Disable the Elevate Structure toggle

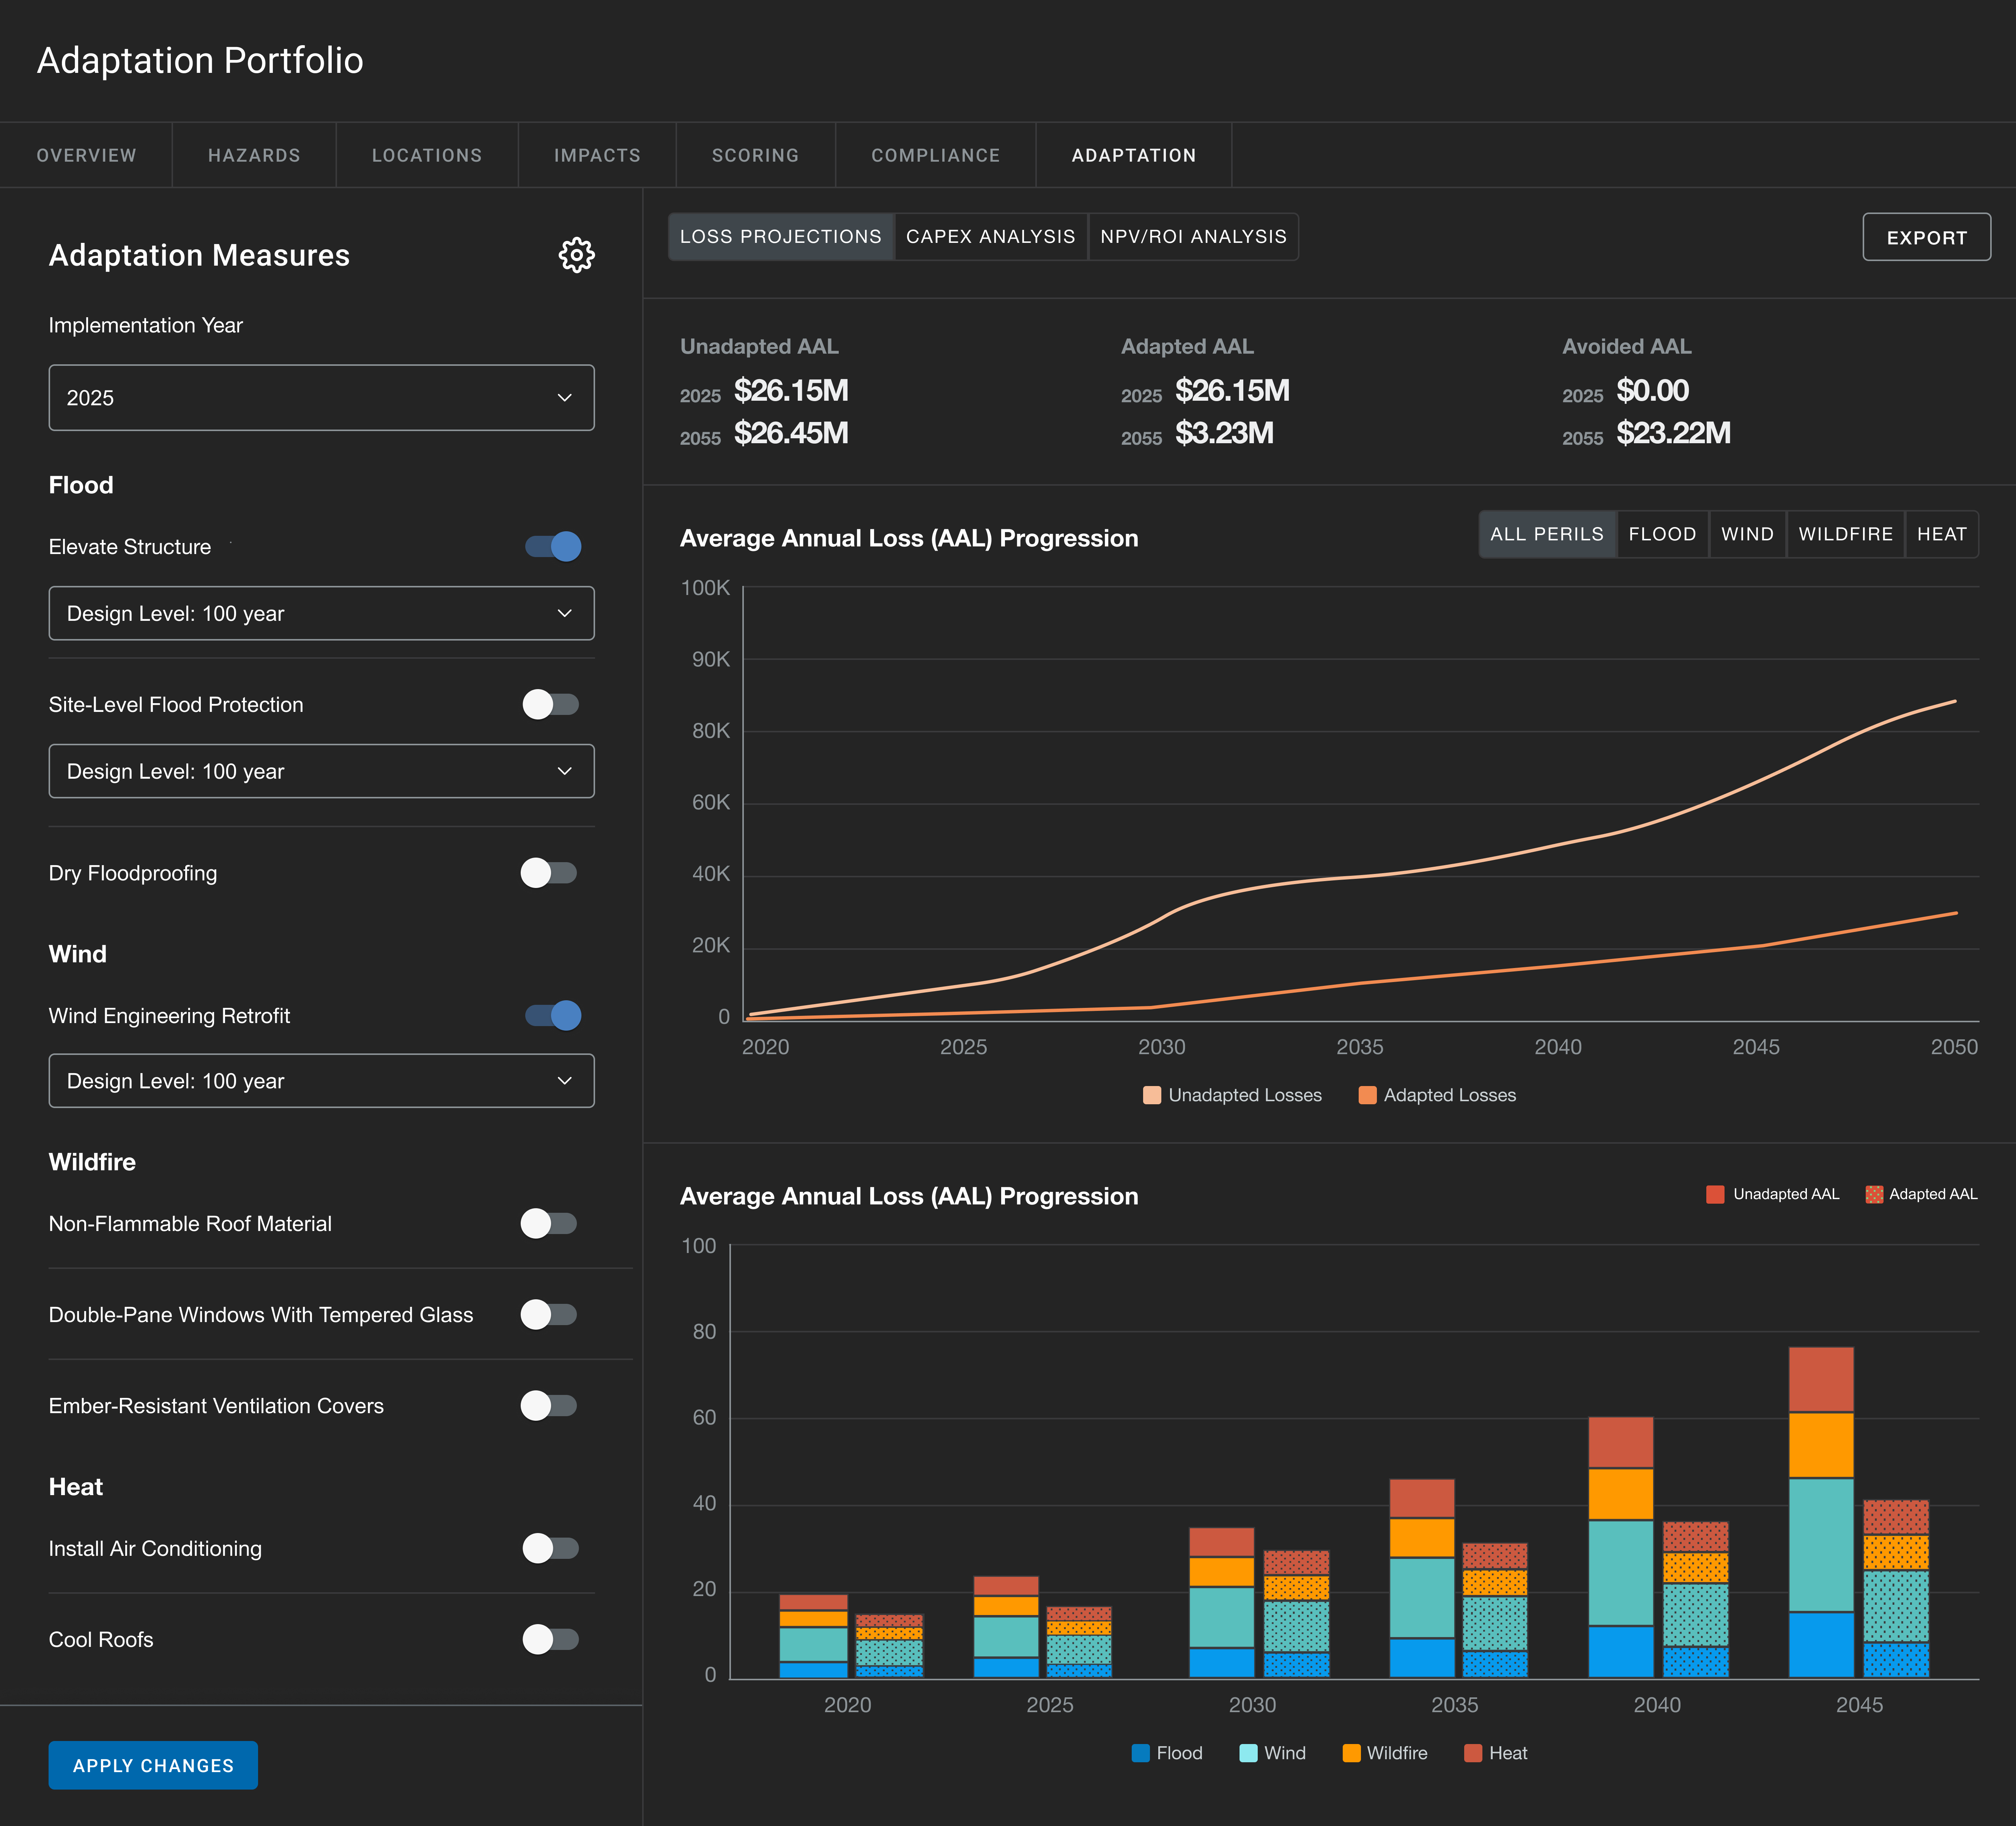click(x=553, y=546)
